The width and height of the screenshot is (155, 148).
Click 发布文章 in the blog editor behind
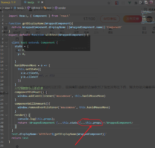click(x=132, y=19)
